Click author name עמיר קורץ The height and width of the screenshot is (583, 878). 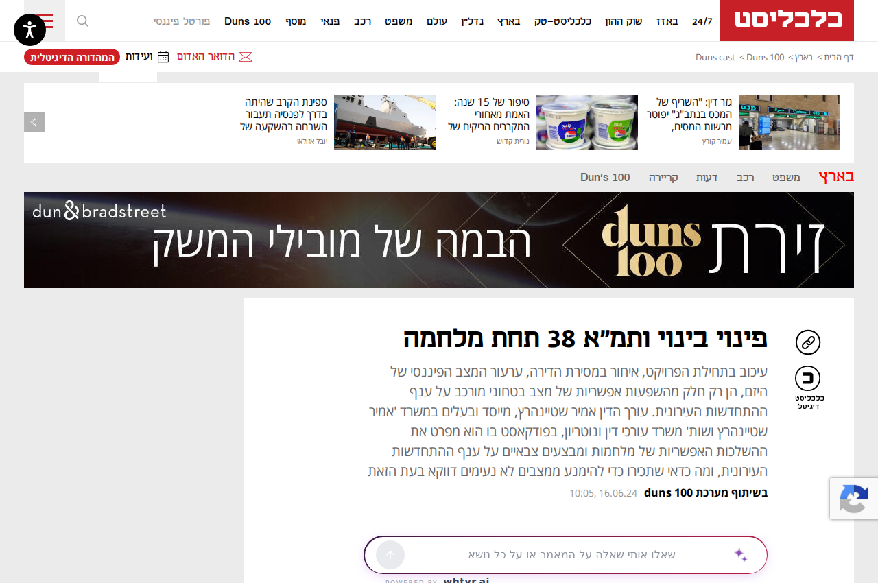[717, 141]
